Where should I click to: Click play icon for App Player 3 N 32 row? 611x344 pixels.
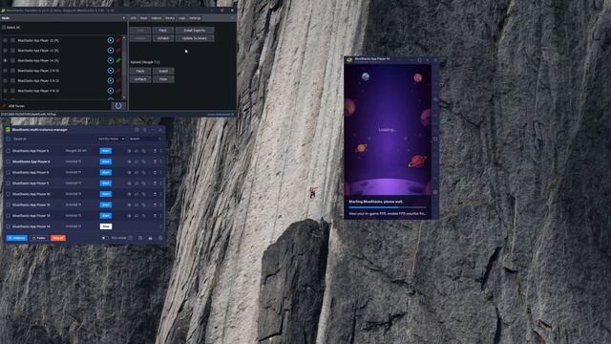pos(111,80)
